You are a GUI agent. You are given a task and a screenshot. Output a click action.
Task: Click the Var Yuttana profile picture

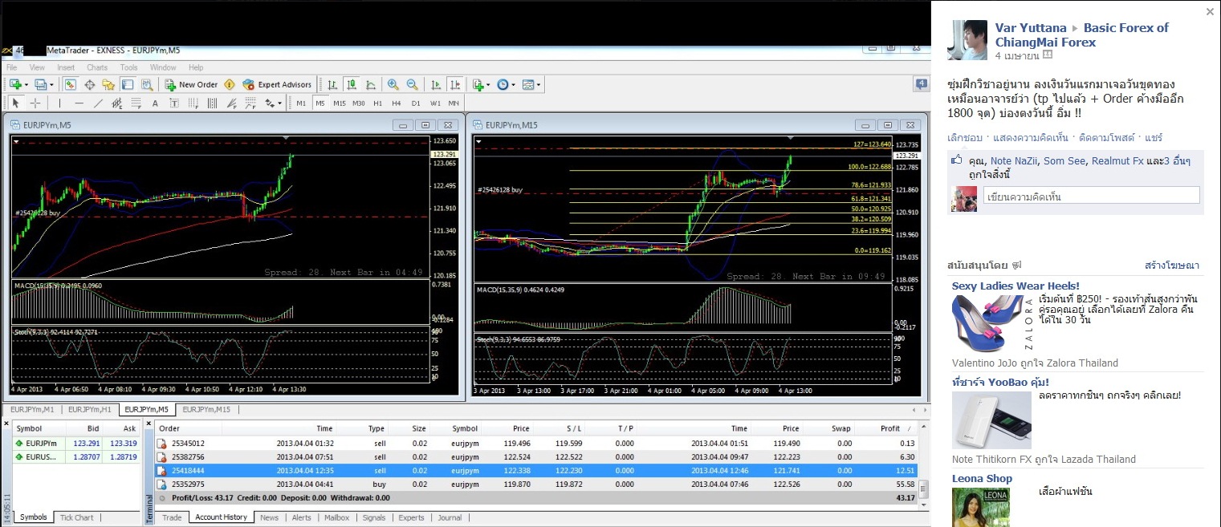click(967, 40)
